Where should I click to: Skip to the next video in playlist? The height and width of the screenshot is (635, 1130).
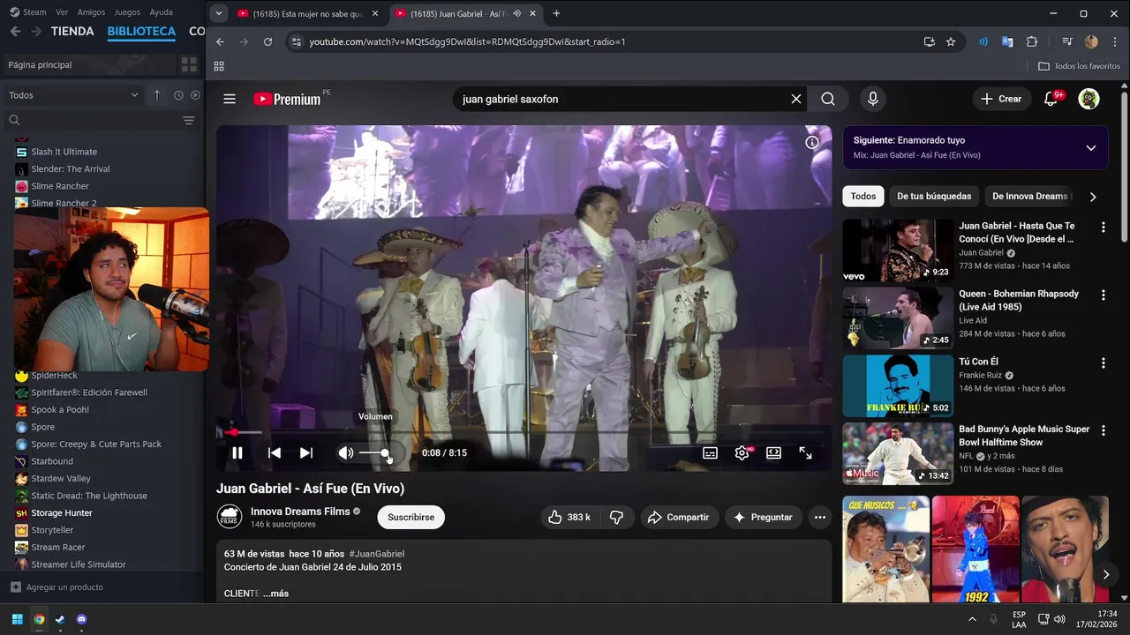click(306, 452)
